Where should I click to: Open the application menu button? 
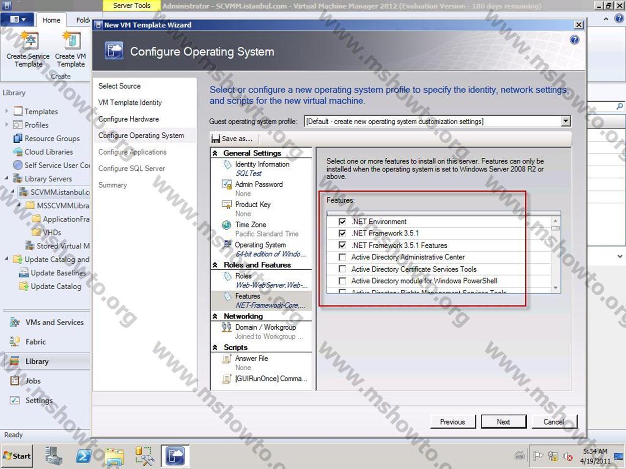[x=18, y=20]
